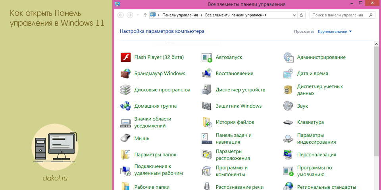Image resolution: width=381 pixels, height=190 pixels.
Task: Open the Администрирование link
Action: (x=321, y=57)
